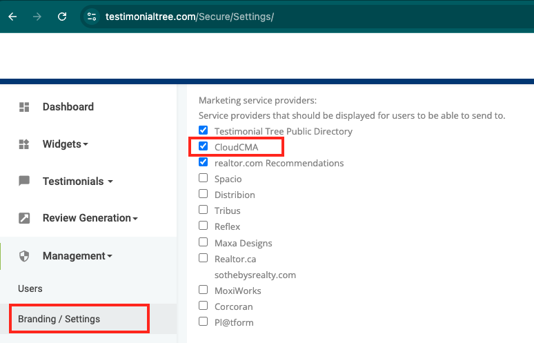534x343 pixels.
Task: Click the Review Generation arrow icon
Action: 24,218
